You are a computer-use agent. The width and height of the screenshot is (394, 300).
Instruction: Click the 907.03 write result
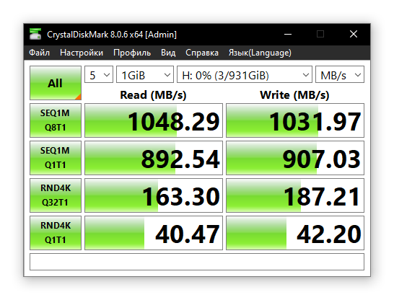coord(295,158)
